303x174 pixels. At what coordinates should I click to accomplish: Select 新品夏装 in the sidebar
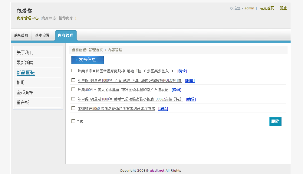(x=25, y=73)
